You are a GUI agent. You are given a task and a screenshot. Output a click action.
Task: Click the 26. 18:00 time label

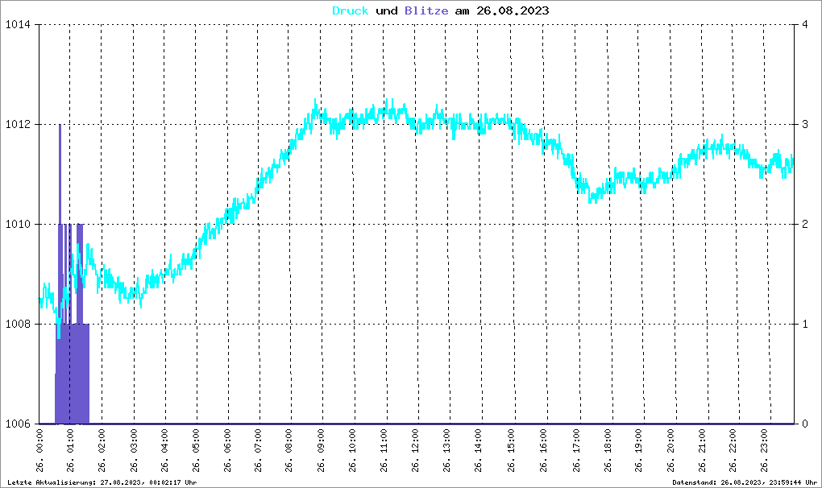coord(608,450)
